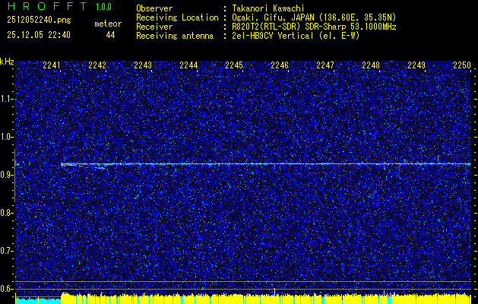Click the signal trace start near 2241

click(62, 164)
